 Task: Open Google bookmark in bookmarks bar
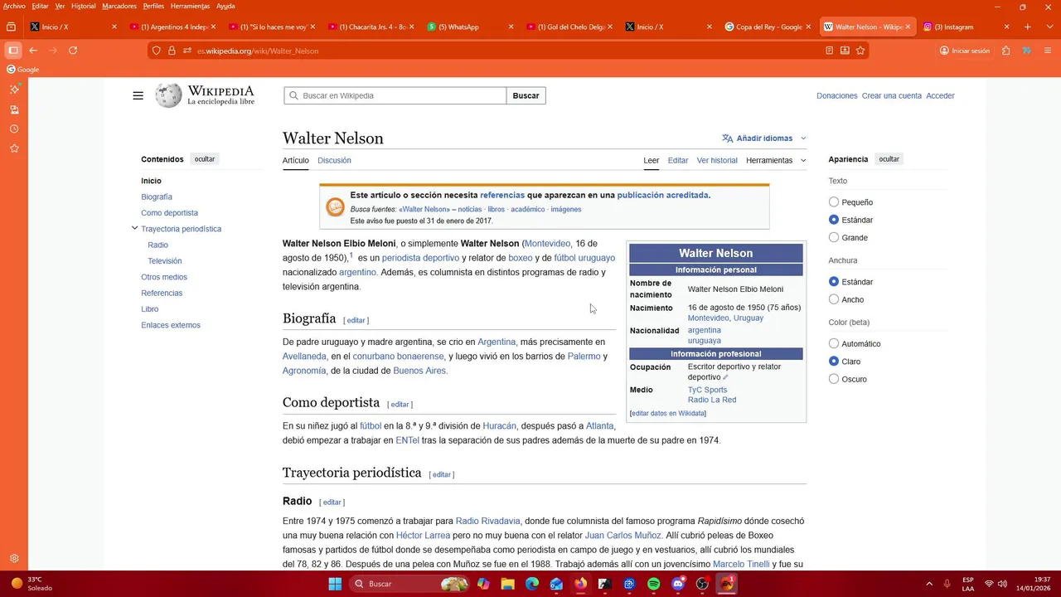23,70
